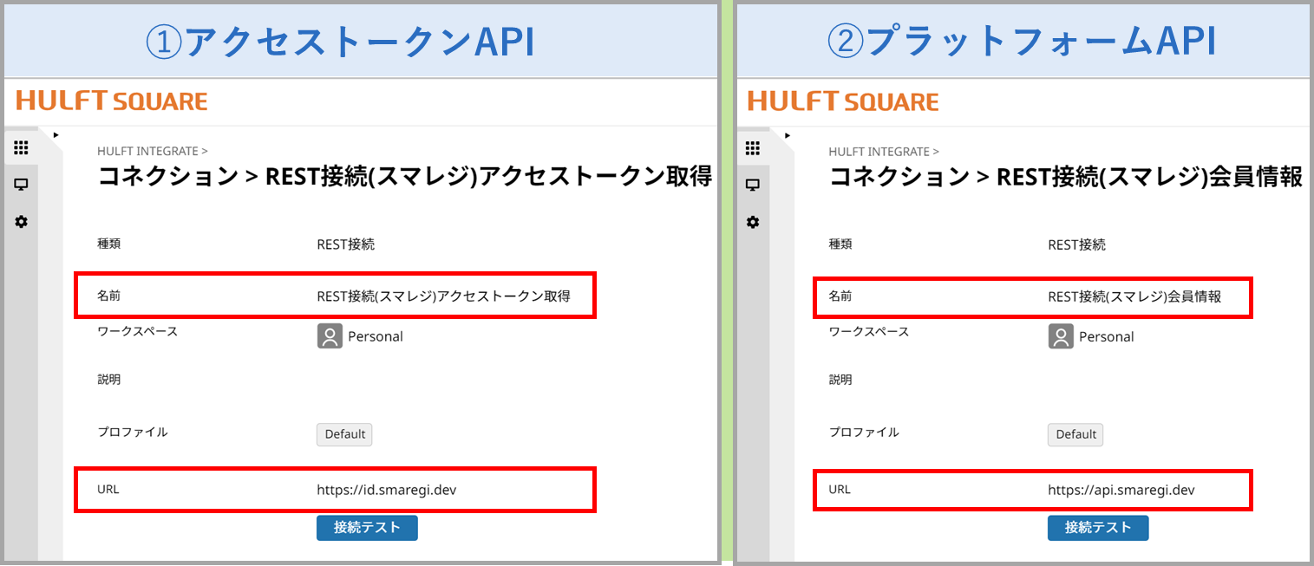Image resolution: width=1314 pixels, height=566 pixels.
Task: Click 種類 value REST接続 in left panel
Action: point(346,244)
